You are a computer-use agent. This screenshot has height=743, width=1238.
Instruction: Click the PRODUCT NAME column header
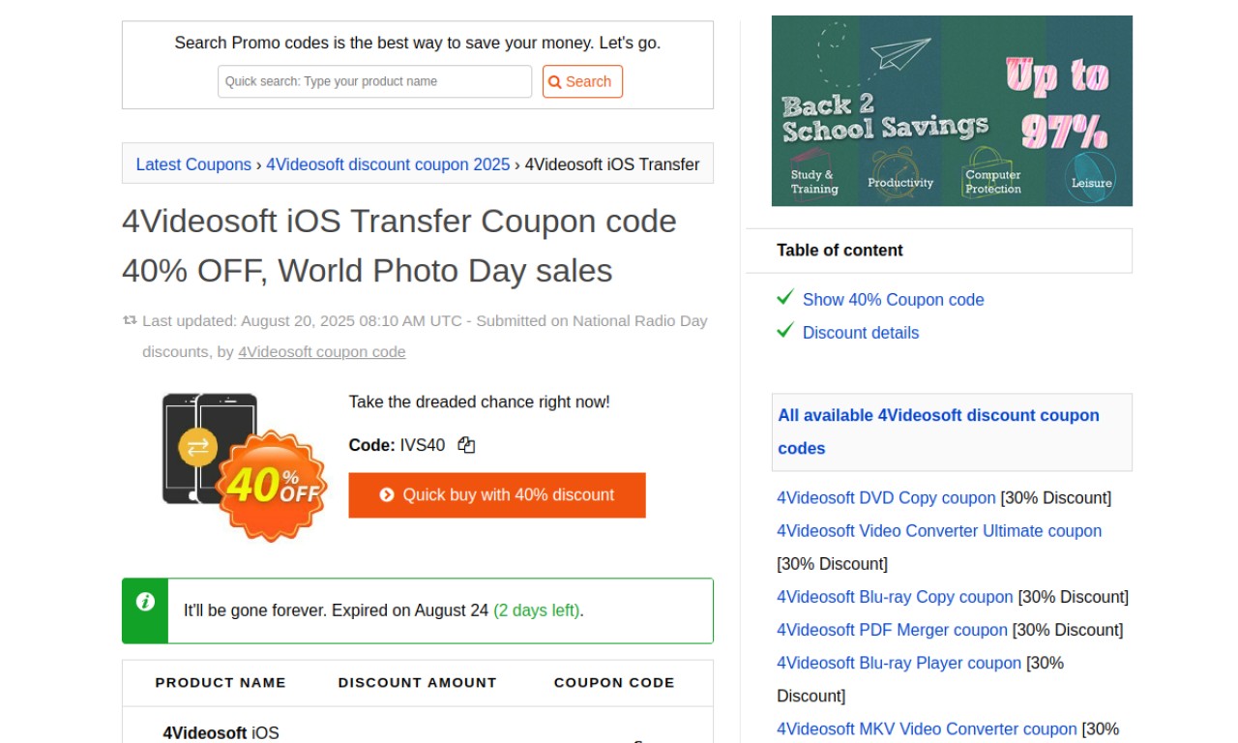click(x=221, y=682)
